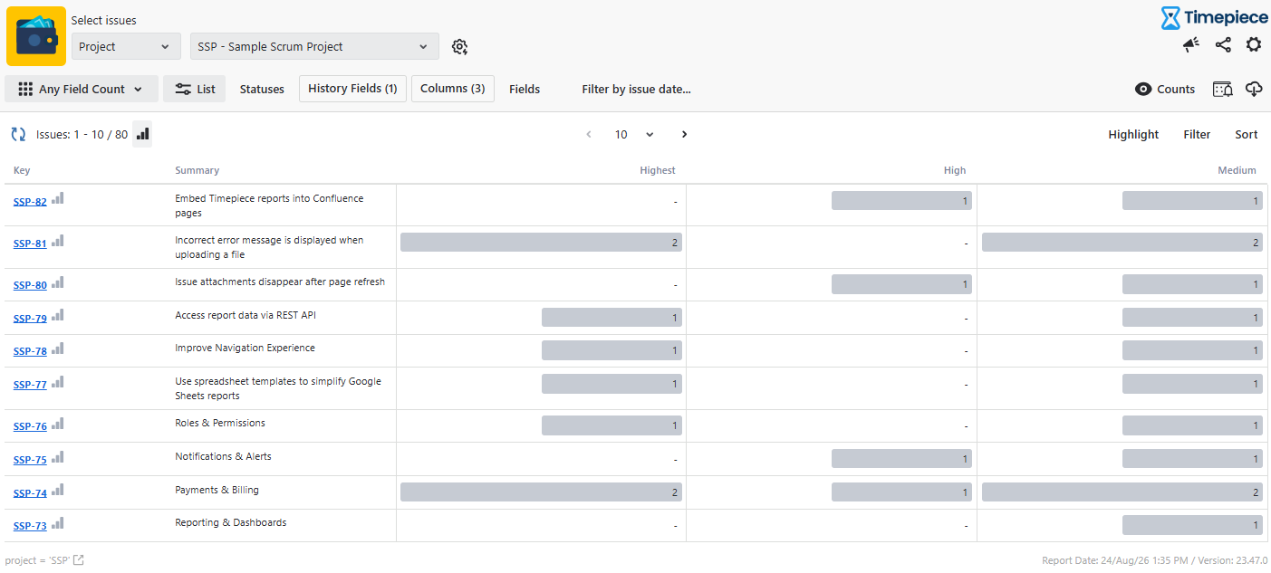Switch to List view
Viewport: 1271px width, 573px height.
pos(195,89)
